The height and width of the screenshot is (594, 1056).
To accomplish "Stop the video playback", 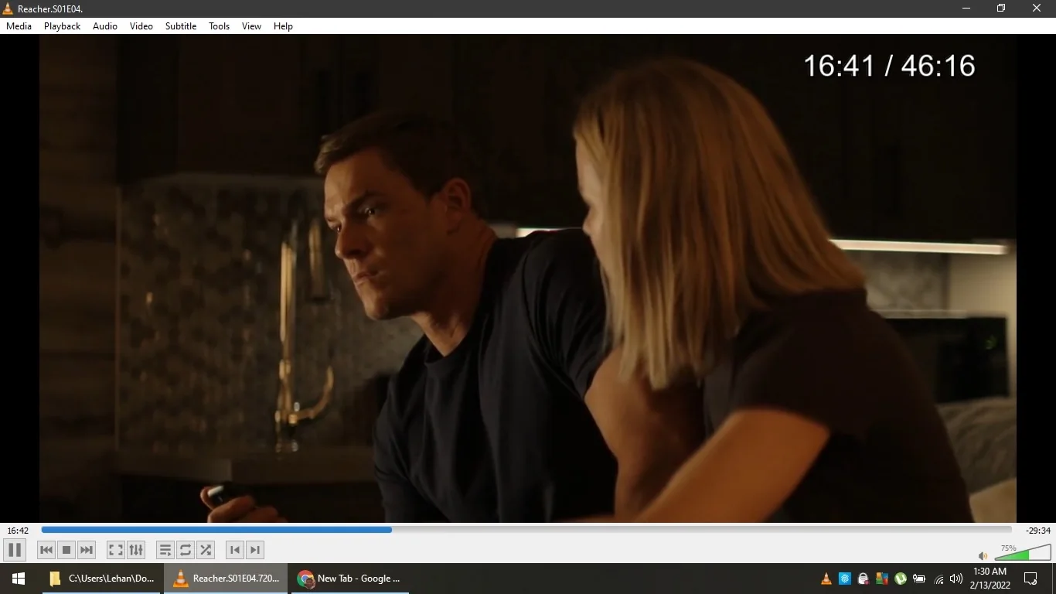I will pos(66,550).
